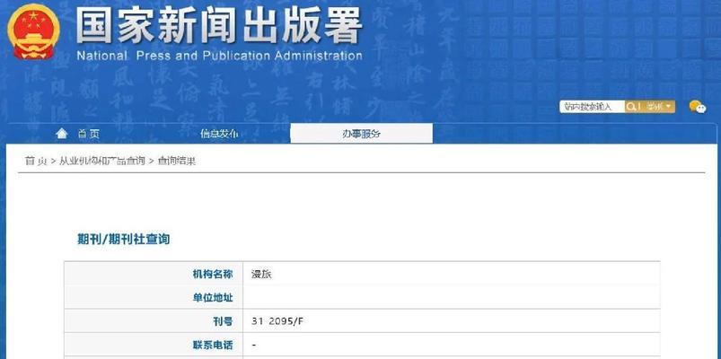
Task: Click the 单位地址 row label
Action: click(x=213, y=298)
